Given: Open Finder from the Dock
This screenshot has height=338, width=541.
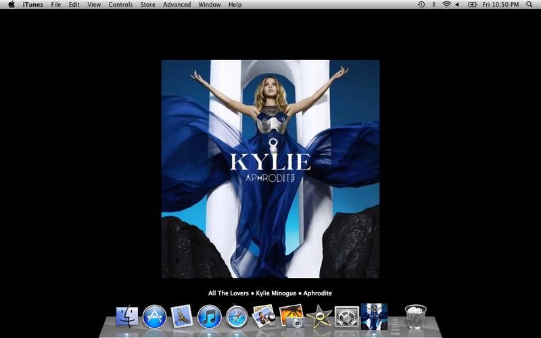Looking at the screenshot, I should (x=127, y=316).
